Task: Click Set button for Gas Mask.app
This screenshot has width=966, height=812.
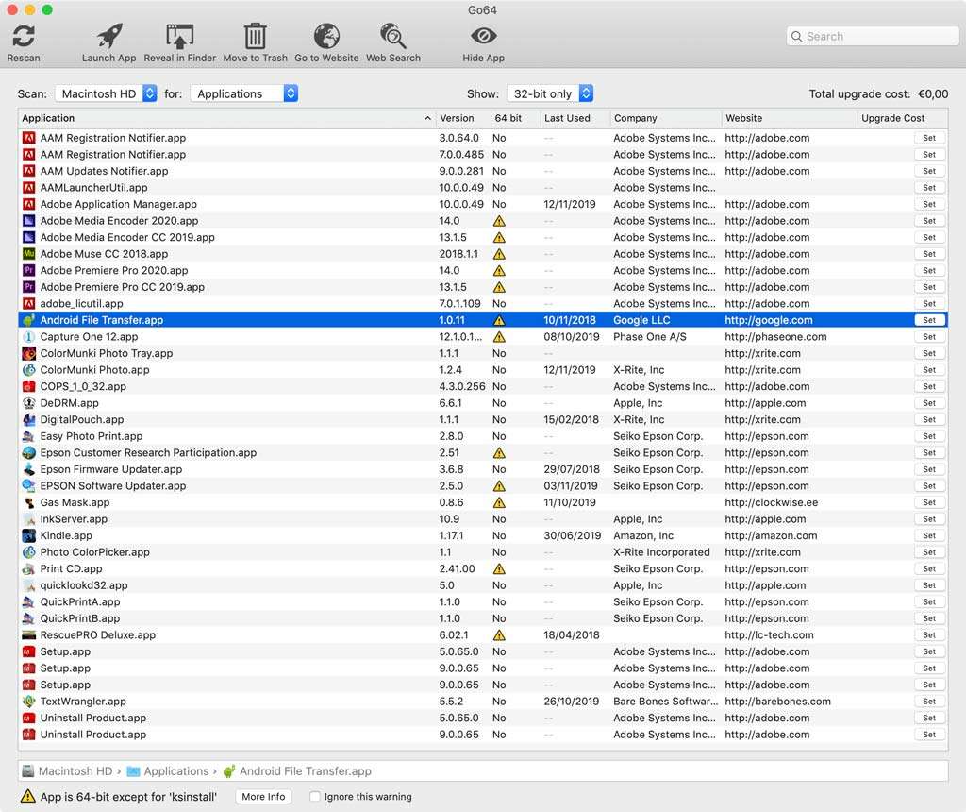Action: coord(929,502)
